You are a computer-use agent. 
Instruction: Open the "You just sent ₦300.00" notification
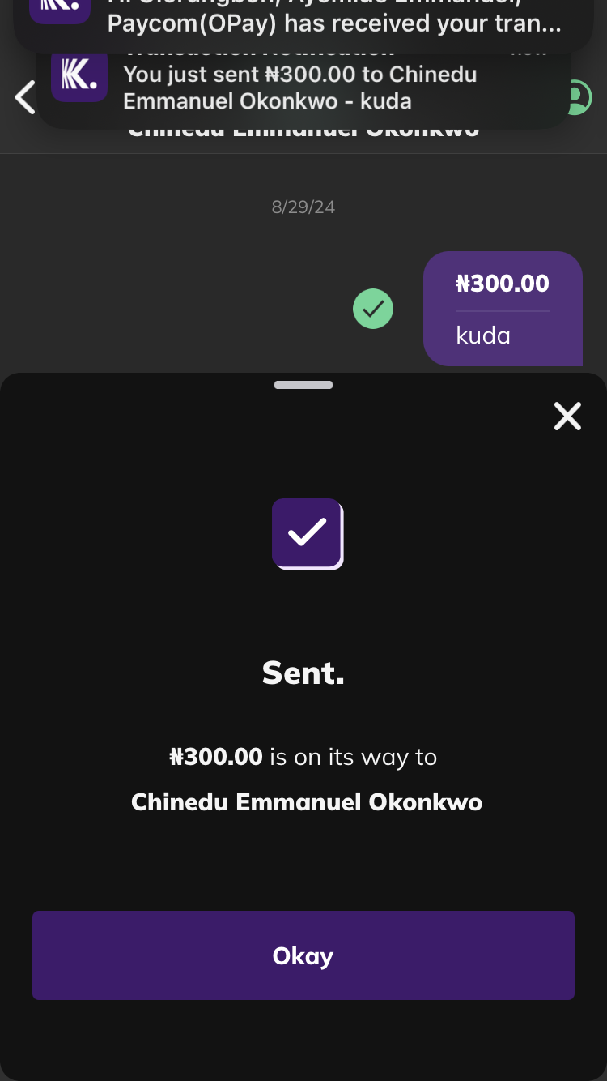pyautogui.click(x=299, y=88)
